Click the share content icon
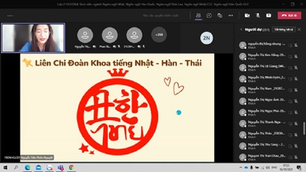Screen dimensions: 306x172 [x=269, y=16]
